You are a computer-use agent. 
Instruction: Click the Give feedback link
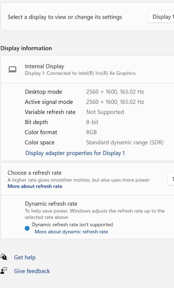point(32,271)
